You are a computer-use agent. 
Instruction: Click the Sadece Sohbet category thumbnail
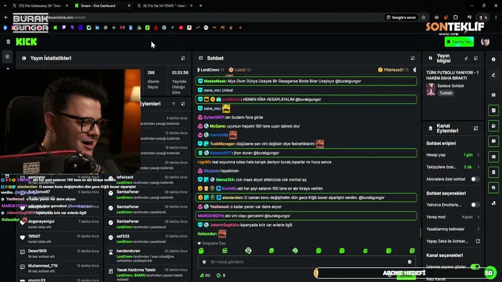click(x=431, y=89)
